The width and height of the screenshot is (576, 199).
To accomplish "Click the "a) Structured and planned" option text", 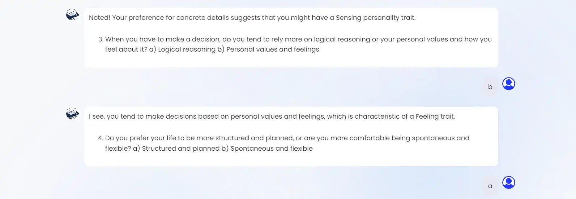I will (176, 149).
